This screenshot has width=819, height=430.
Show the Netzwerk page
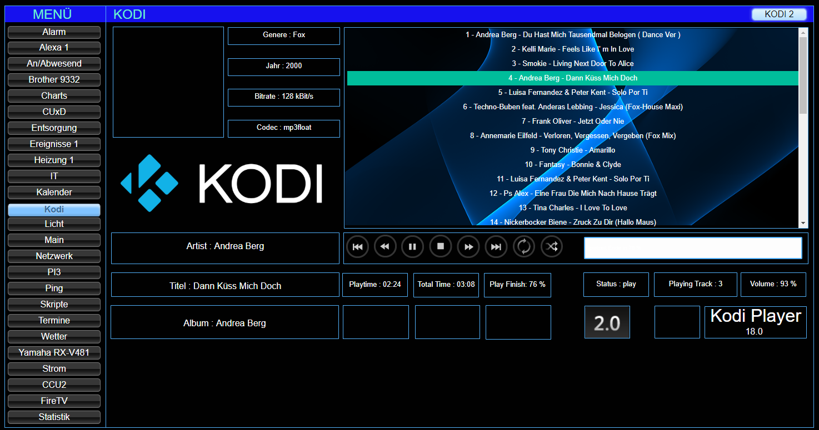[x=54, y=256]
